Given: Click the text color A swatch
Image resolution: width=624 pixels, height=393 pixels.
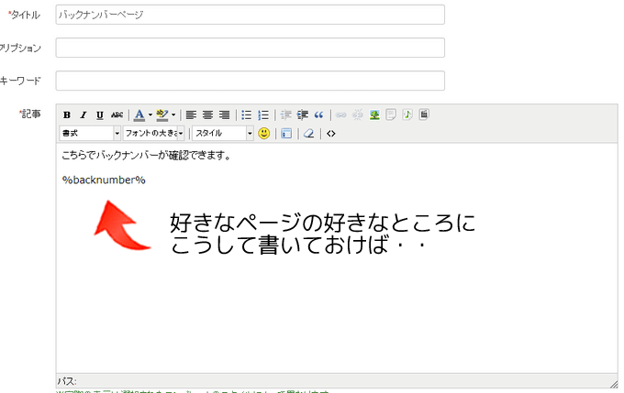Looking at the screenshot, I should pos(139,115).
